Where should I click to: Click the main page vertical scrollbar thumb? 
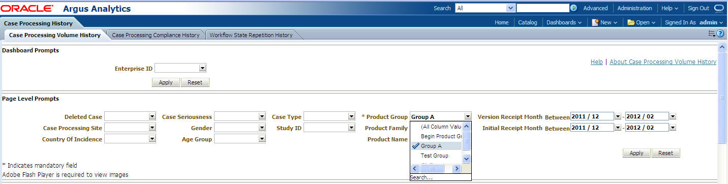722,98
